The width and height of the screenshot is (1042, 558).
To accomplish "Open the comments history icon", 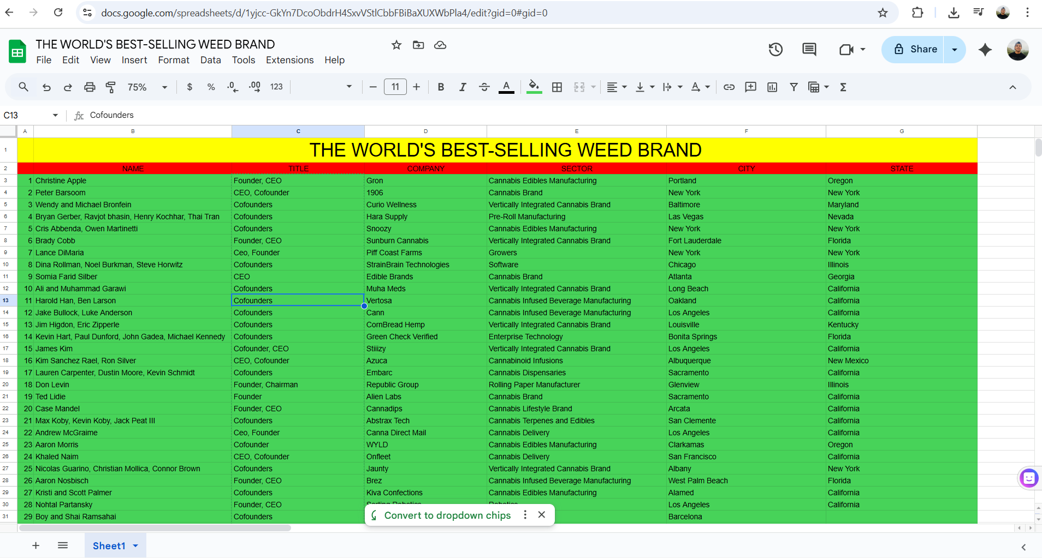I will pos(809,50).
